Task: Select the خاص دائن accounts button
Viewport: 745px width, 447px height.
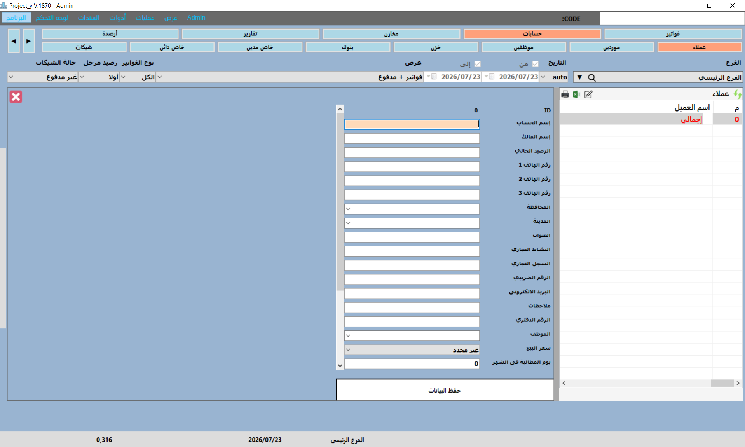Action: [172, 47]
